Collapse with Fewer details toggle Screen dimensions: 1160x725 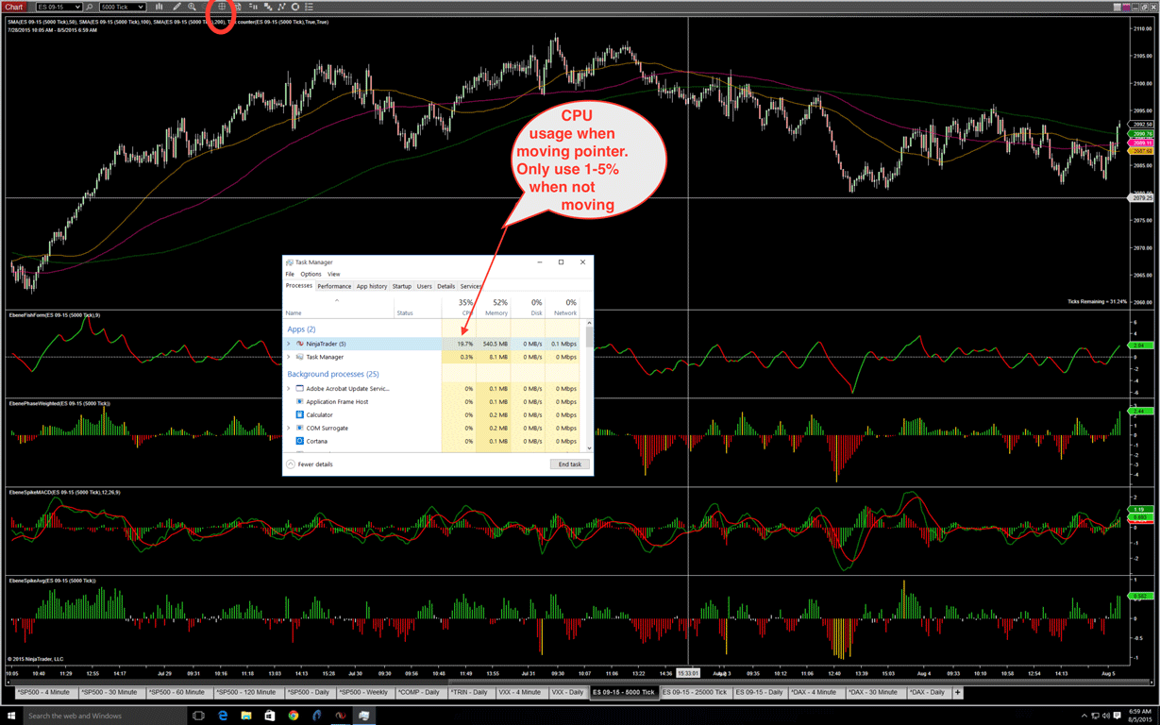(x=310, y=464)
